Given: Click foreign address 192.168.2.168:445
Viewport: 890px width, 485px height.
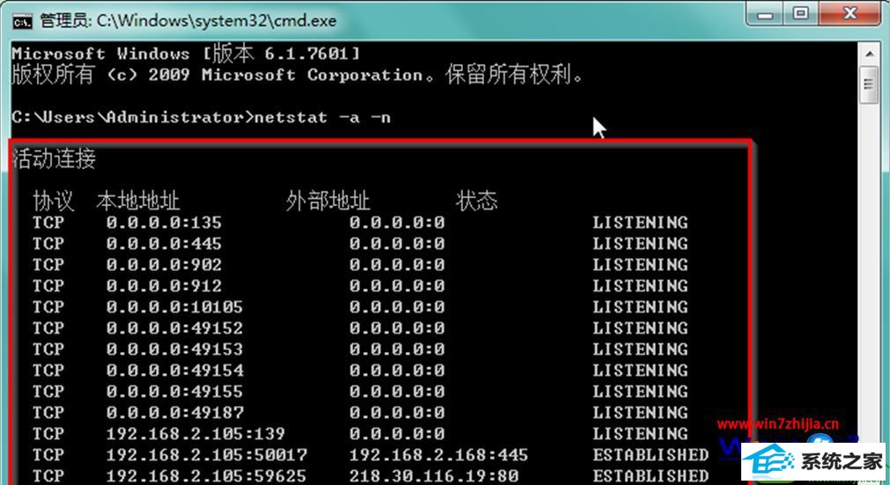Looking at the screenshot, I should 438,455.
